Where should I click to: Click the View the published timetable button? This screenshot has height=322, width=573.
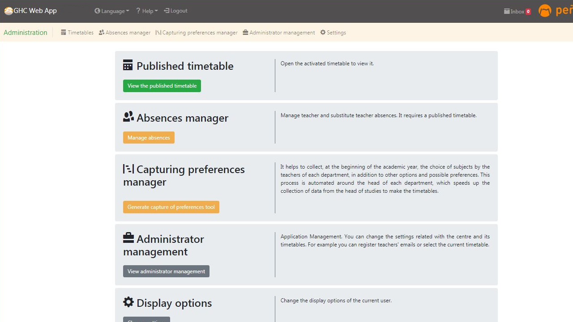tap(162, 86)
